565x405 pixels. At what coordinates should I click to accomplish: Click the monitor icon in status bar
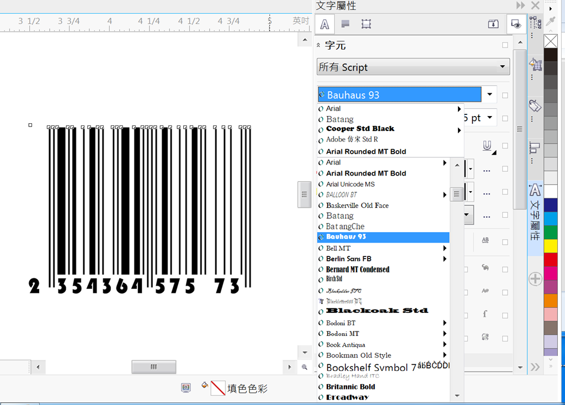186,388
